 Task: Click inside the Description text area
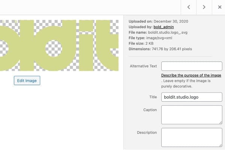click(x=192, y=137)
